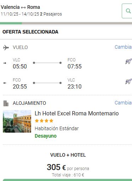Viewport: 132px width, 181px height.
Task: Click the four-star hotel rating
Action: 44,121
